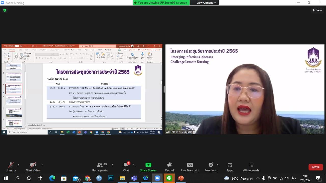This screenshot has width=326, height=183.
Task: Open the View Options dropdown
Action: (206, 3)
